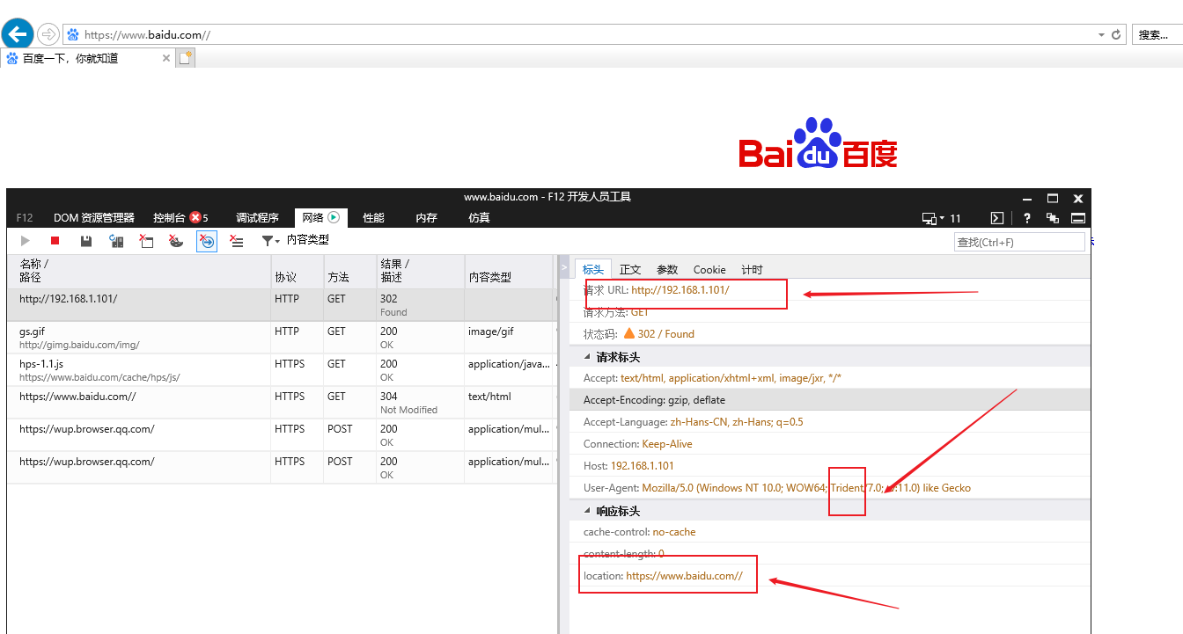Screen dimensions: 1183x634
Task: Clear cookies icon in network toolbar
Action: [176, 241]
